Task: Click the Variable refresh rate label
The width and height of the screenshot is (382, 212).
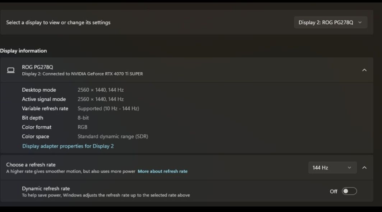Action: (x=45, y=109)
